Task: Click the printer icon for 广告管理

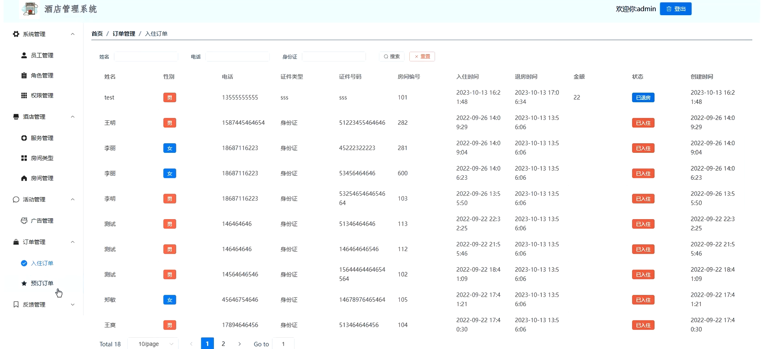Action: [24, 221]
